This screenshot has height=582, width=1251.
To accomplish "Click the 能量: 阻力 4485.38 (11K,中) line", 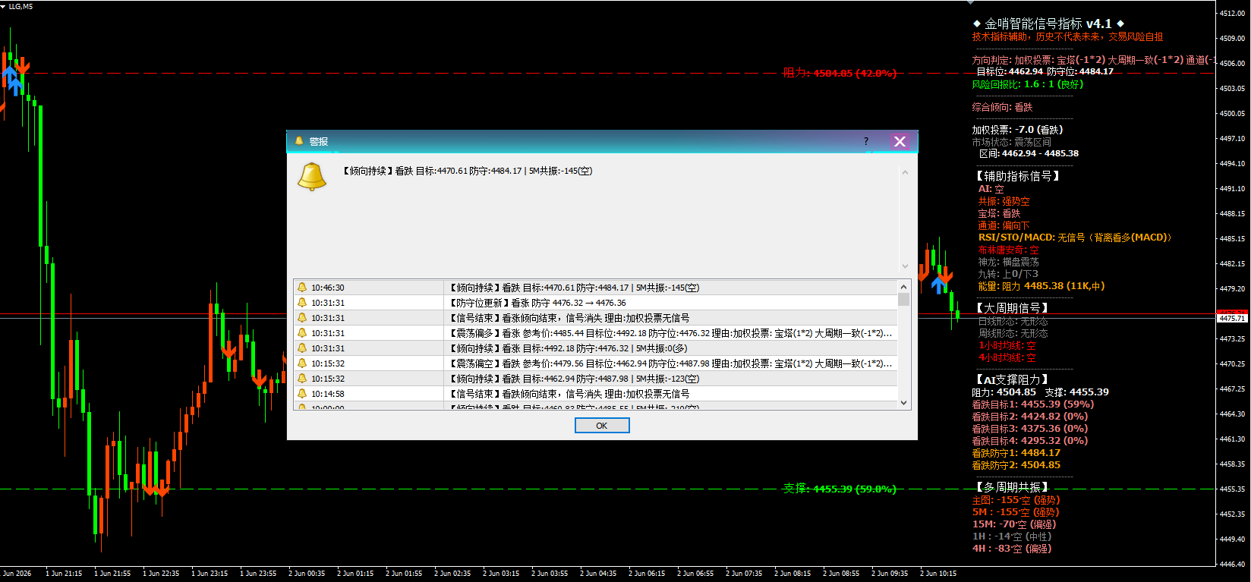I will (x=1041, y=286).
